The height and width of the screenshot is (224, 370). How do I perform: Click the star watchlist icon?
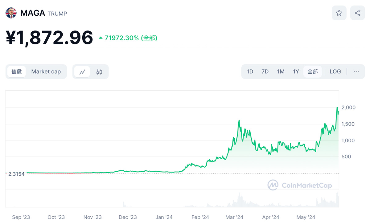coord(339,13)
